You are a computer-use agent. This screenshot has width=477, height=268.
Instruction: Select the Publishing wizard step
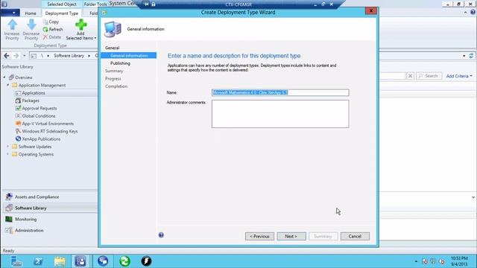tap(120, 63)
